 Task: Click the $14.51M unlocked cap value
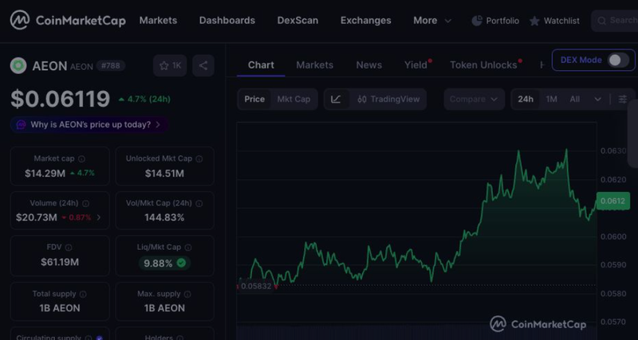[x=164, y=174]
